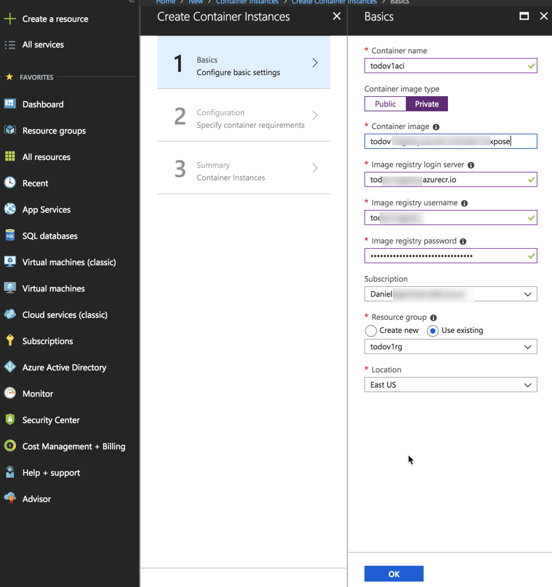552x587 pixels.
Task: Click the New breadcrumb link
Action: [195, 2]
